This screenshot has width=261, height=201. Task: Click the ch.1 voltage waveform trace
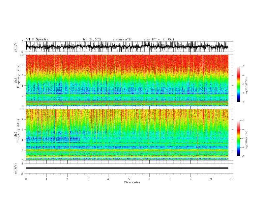point(127,47)
